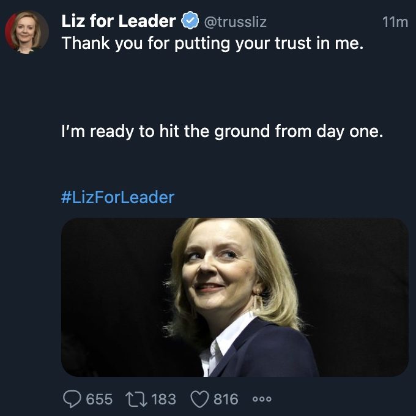Click the dark empty column beneath the avatar
Screen dimensions: 416x416
pyautogui.click(x=26, y=214)
